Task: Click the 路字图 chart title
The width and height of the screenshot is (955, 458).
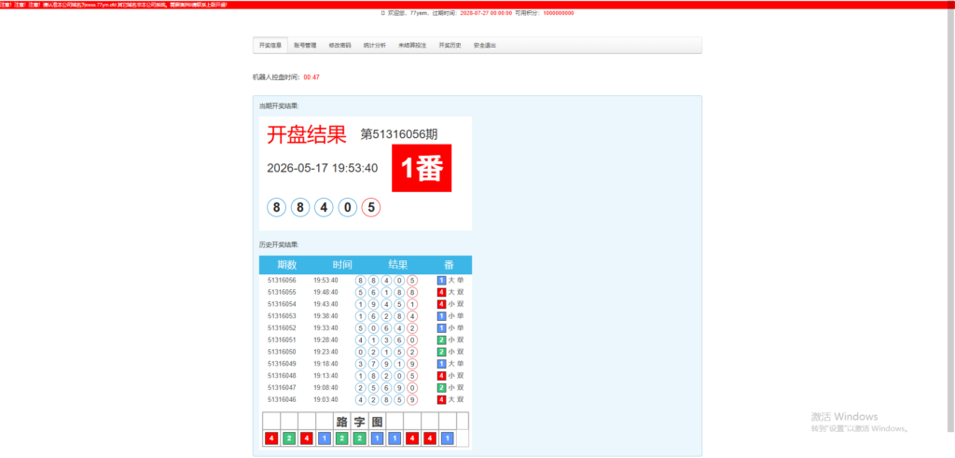Action: pos(359,421)
